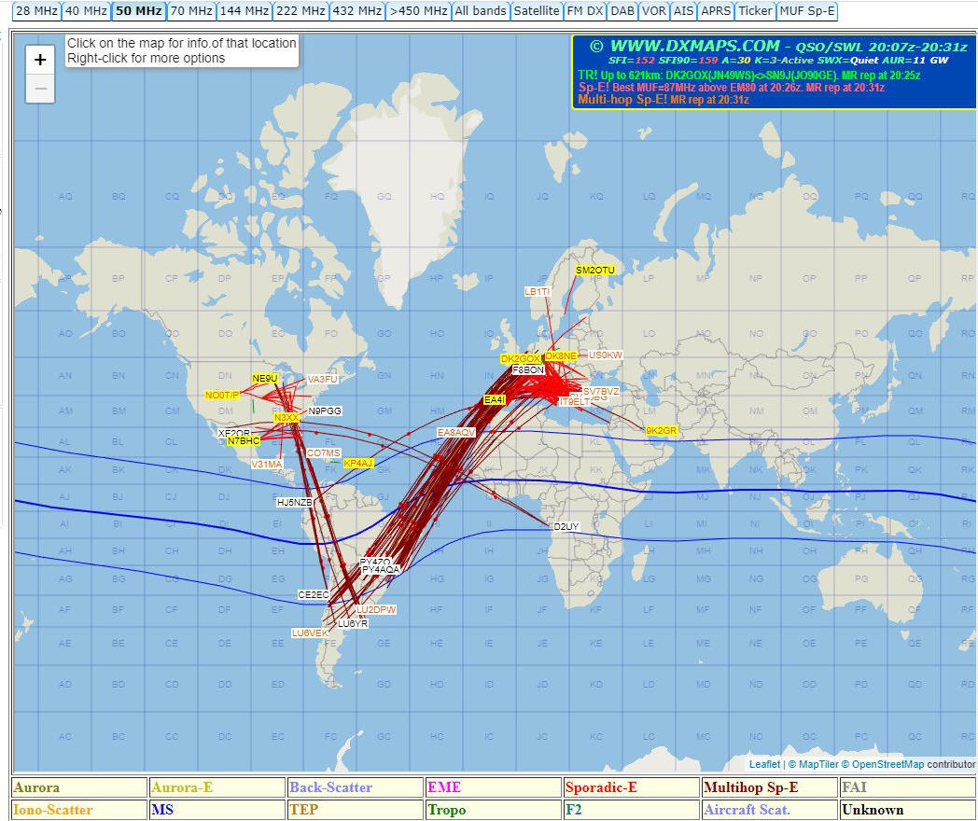978x821 pixels.
Task: Select the MUF Sp-E tab
Action: pos(807,10)
